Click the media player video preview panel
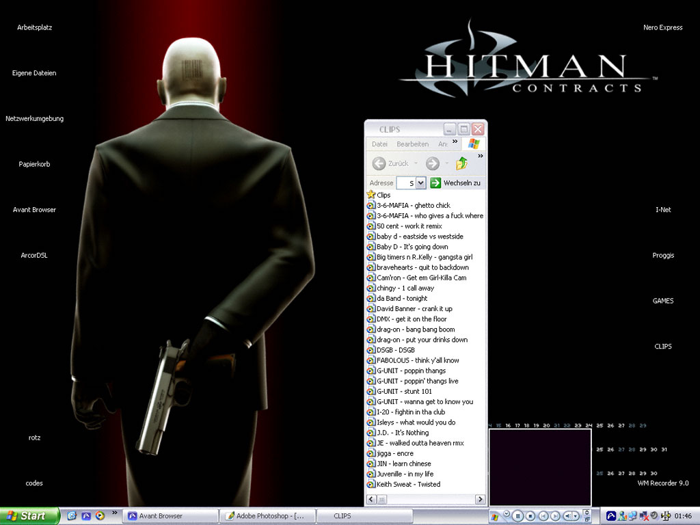 tap(540, 468)
